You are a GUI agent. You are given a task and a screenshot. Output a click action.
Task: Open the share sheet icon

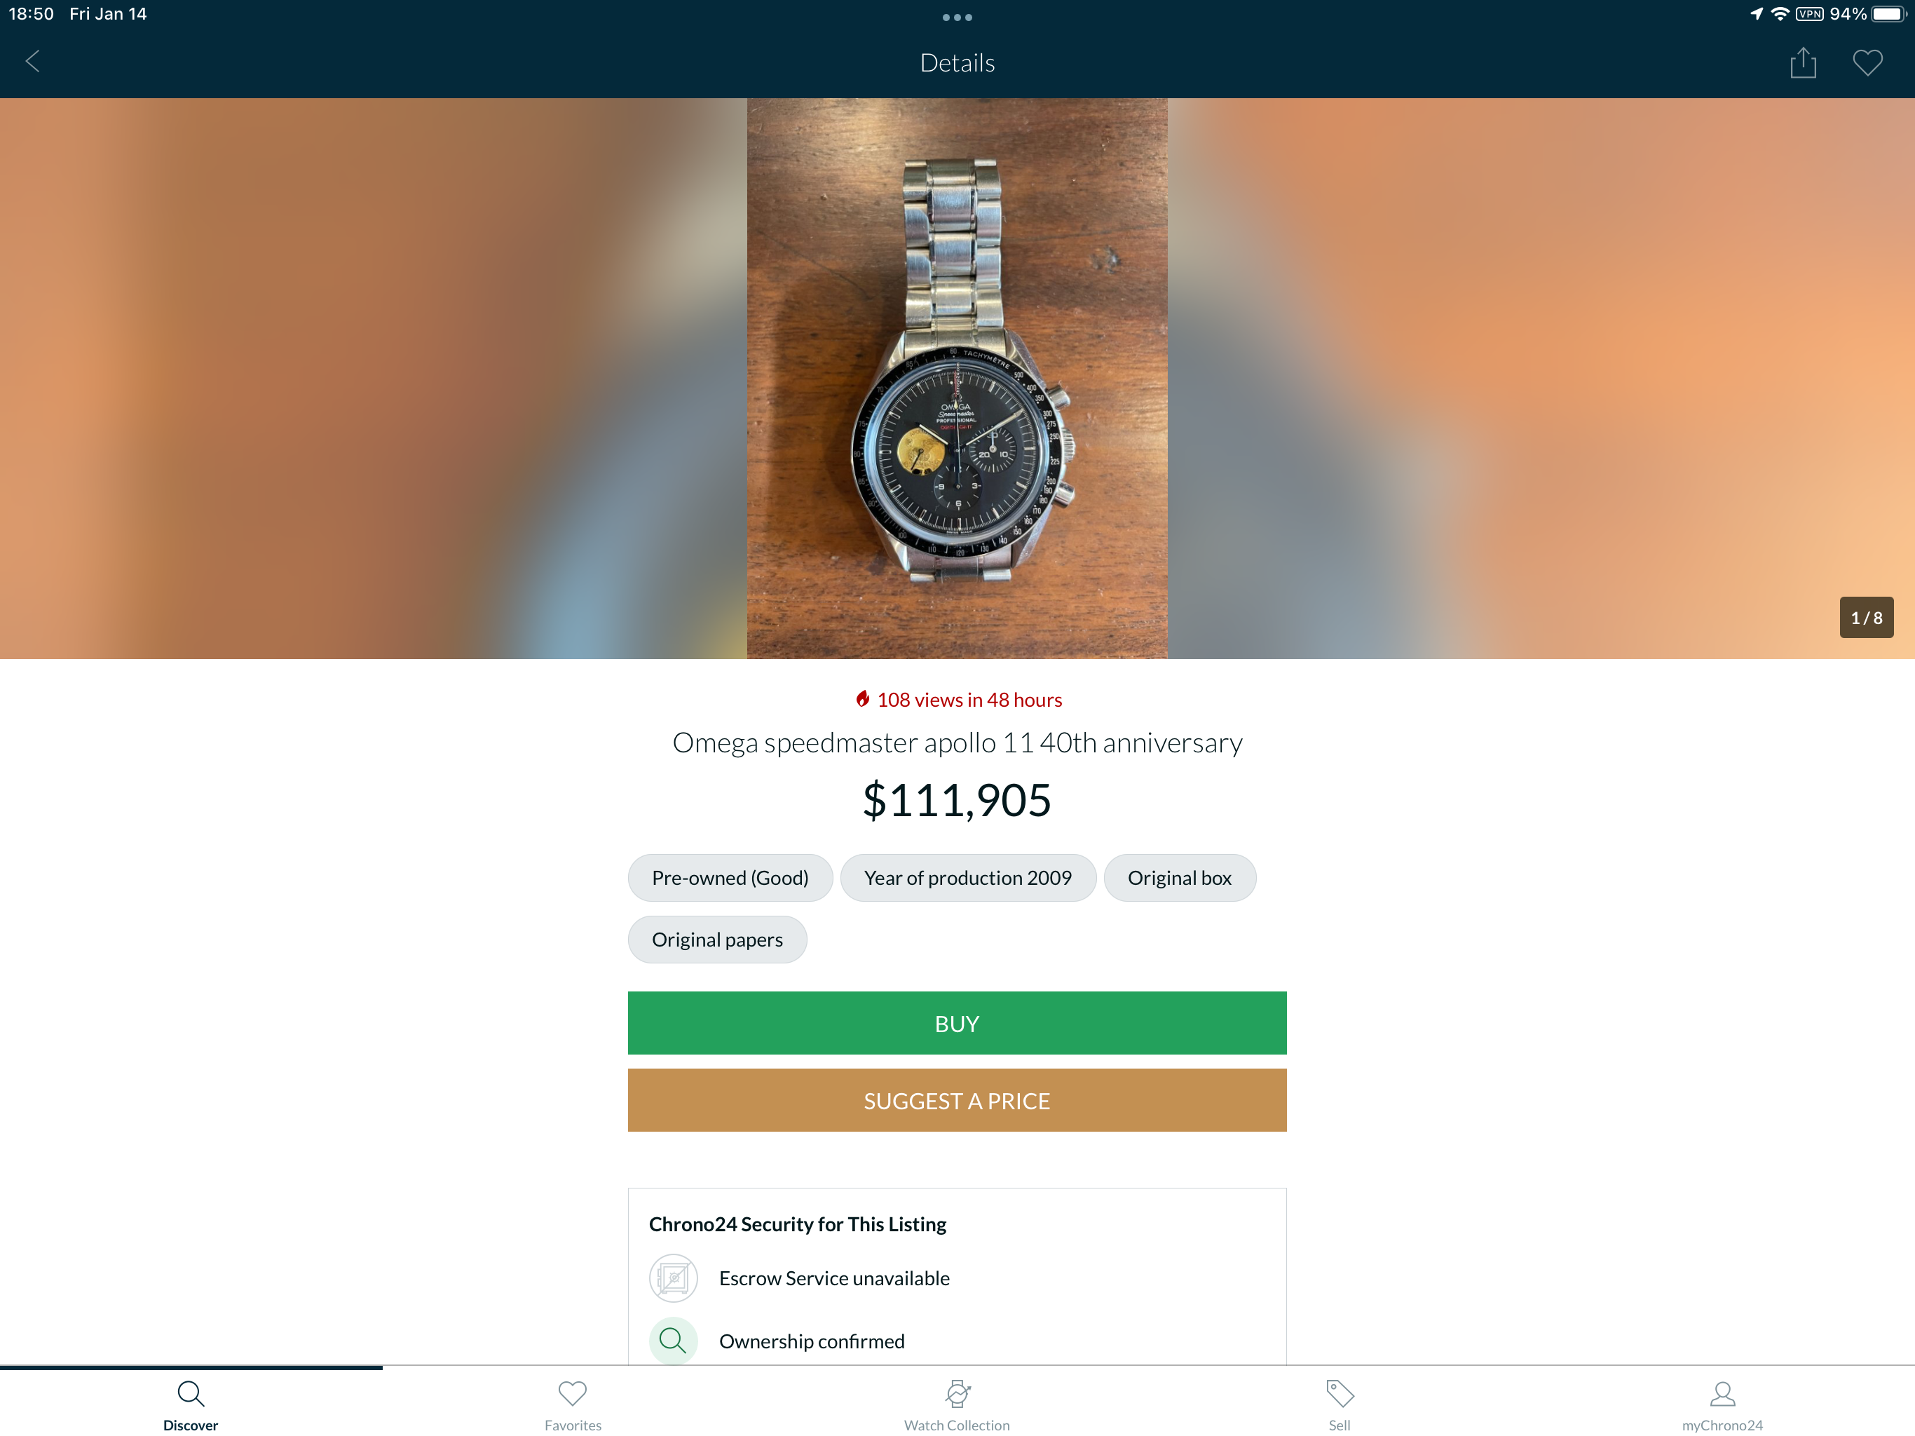pyautogui.click(x=1802, y=62)
